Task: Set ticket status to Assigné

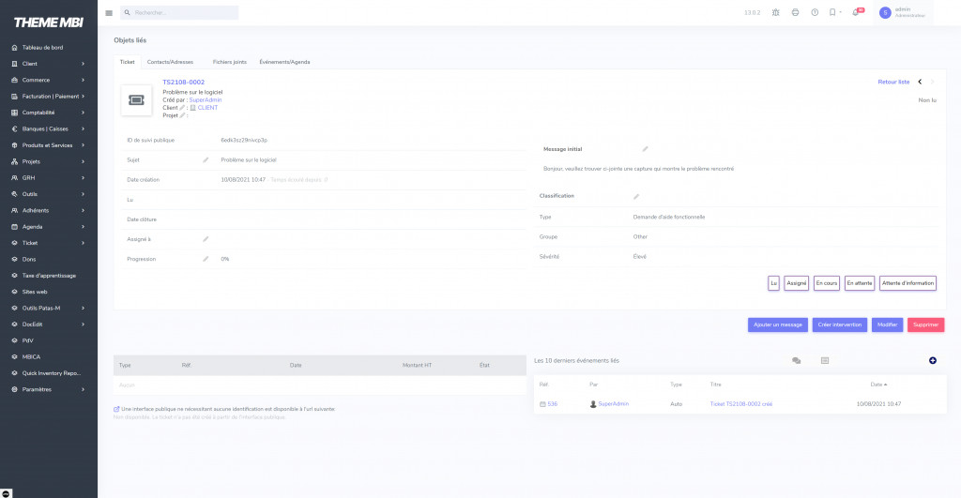Action: click(x=796, y=283)
